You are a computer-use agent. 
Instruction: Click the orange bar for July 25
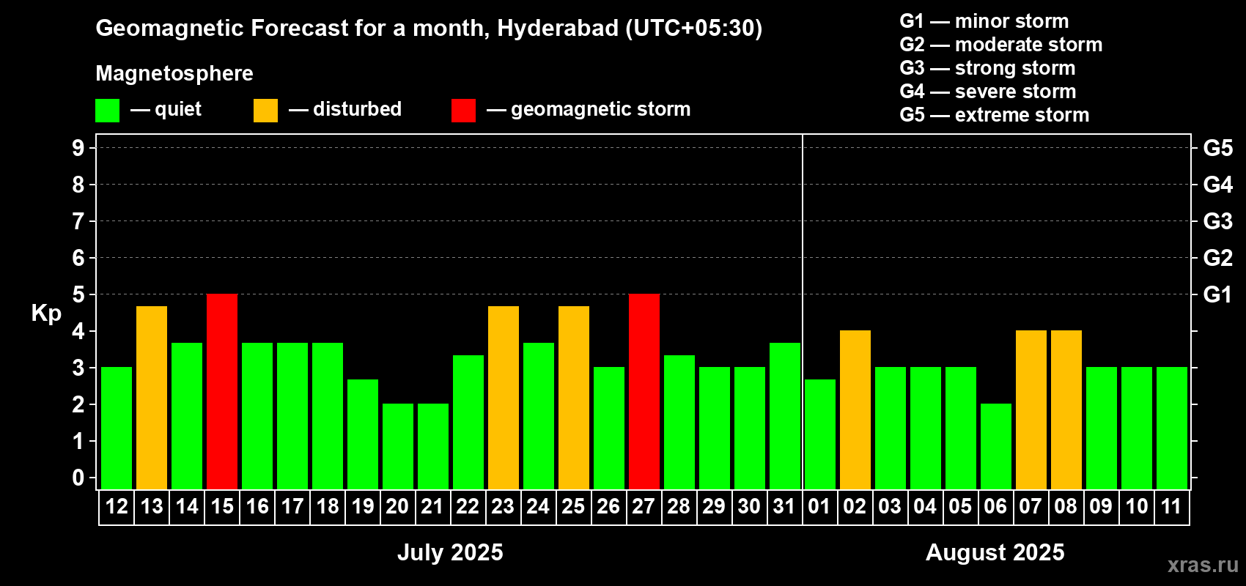[x=574, y=398]
